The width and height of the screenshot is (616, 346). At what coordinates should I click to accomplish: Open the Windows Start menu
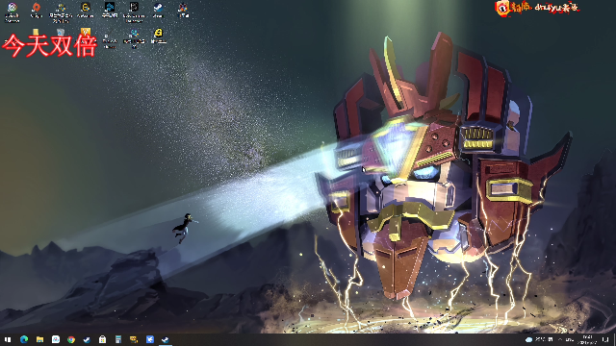8,339
